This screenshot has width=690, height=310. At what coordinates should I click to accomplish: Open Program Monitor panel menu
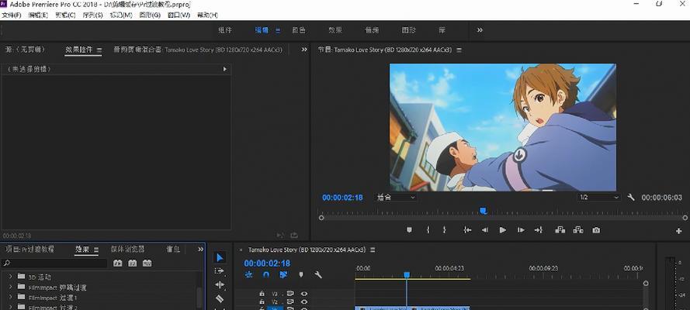coord(459,50)
